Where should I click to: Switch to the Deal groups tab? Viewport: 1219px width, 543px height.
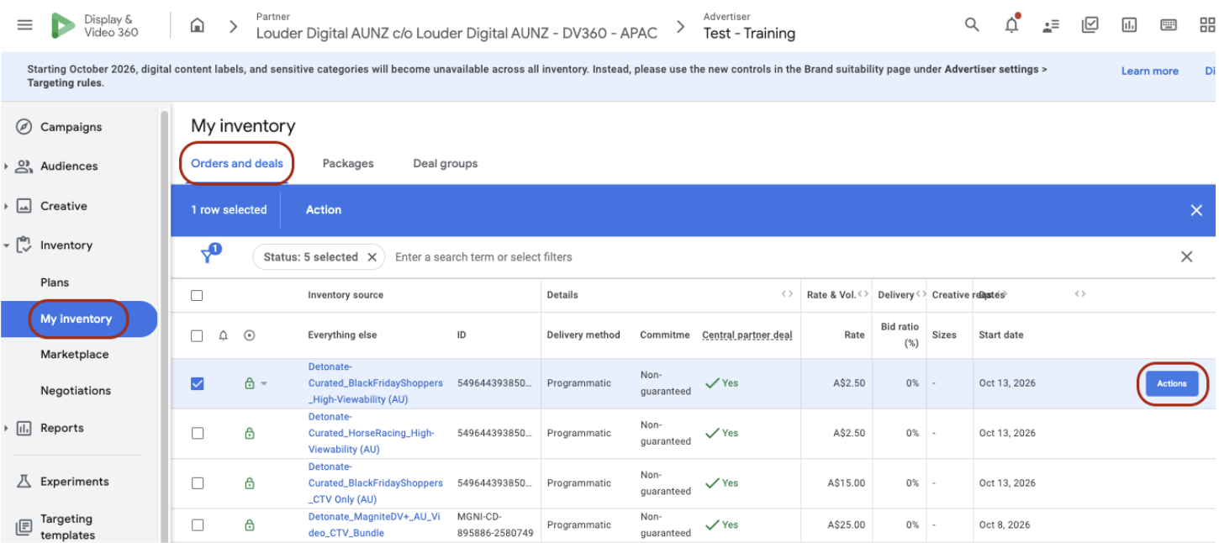pos(446,164)
